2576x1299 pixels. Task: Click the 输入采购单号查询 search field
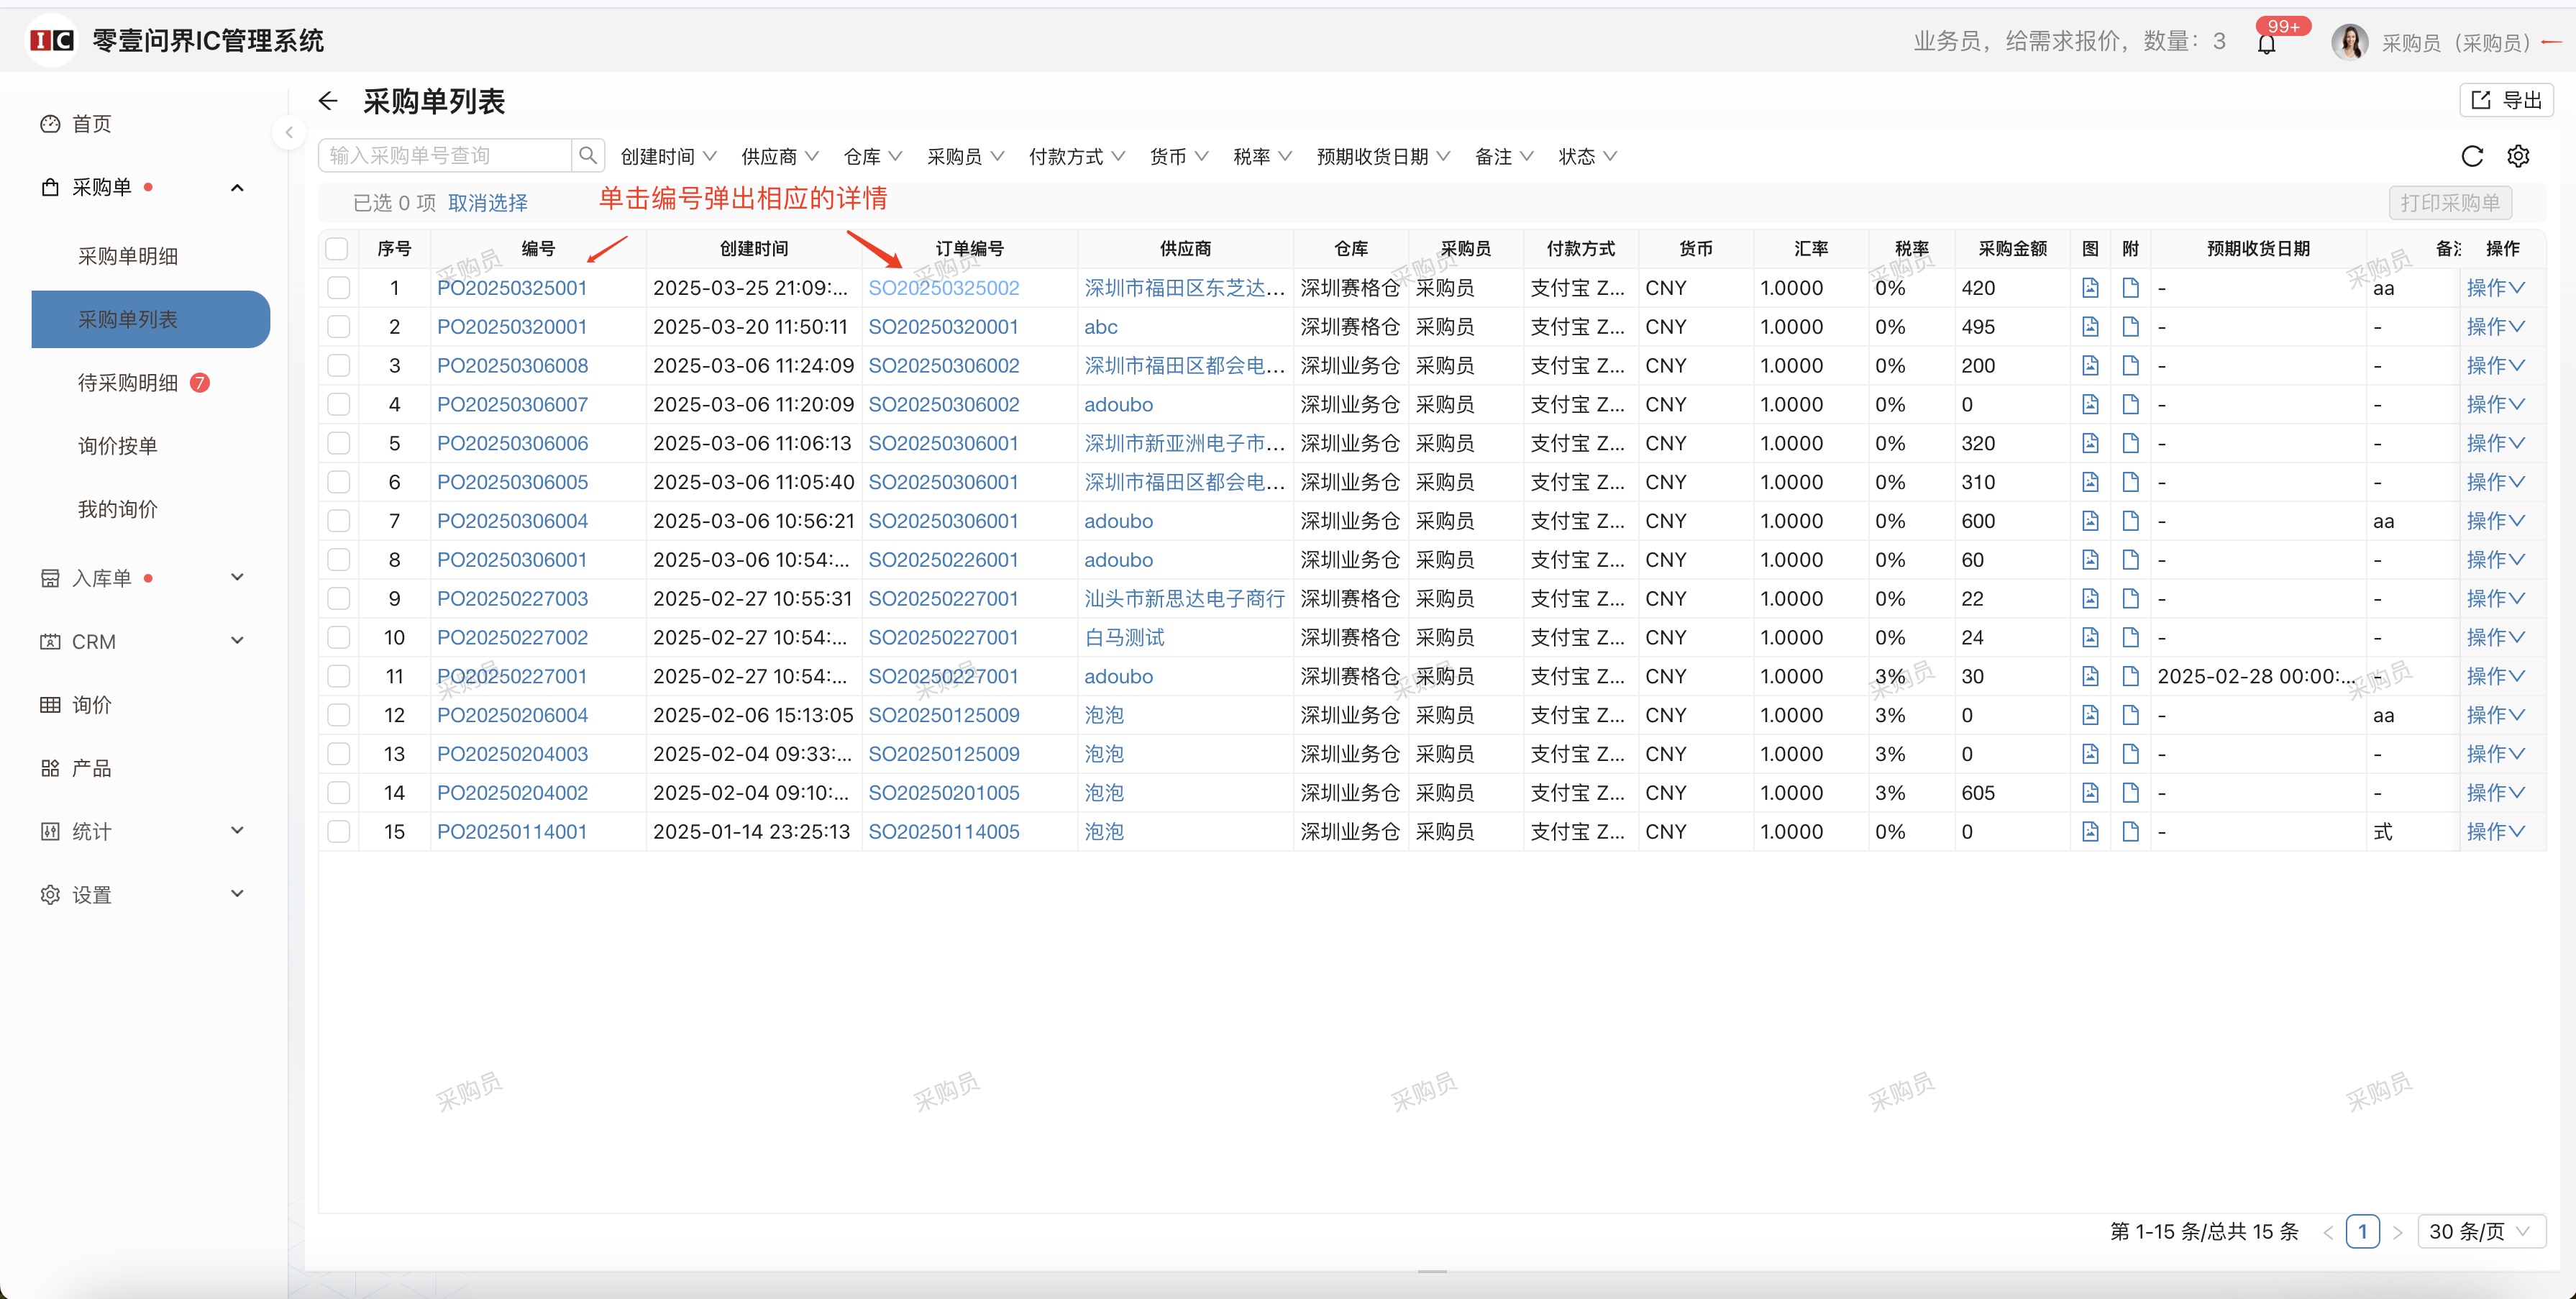coord(445,155)
